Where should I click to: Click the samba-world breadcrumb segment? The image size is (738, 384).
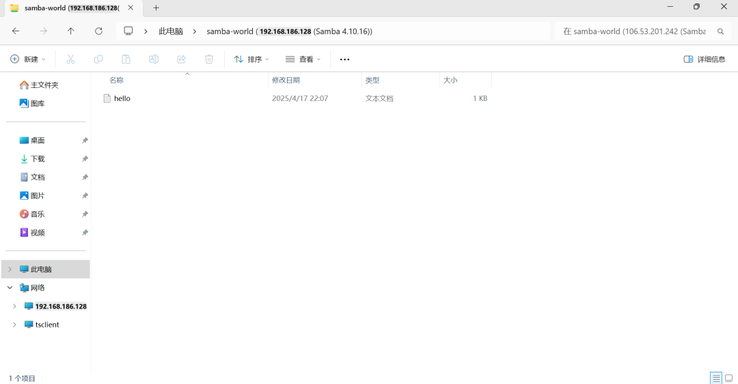(x=289, y=31)
